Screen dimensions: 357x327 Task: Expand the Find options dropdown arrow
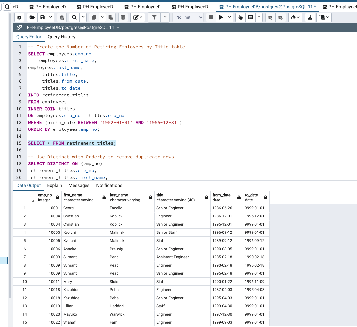(x=83, y=18)
